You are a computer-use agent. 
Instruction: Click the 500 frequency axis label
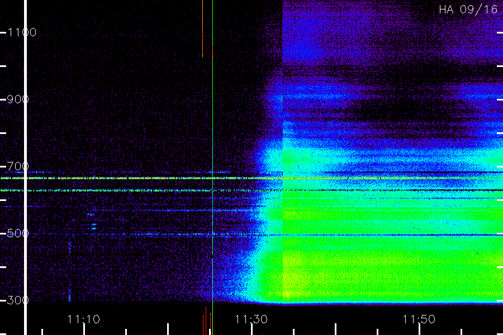tap(18, 233)
